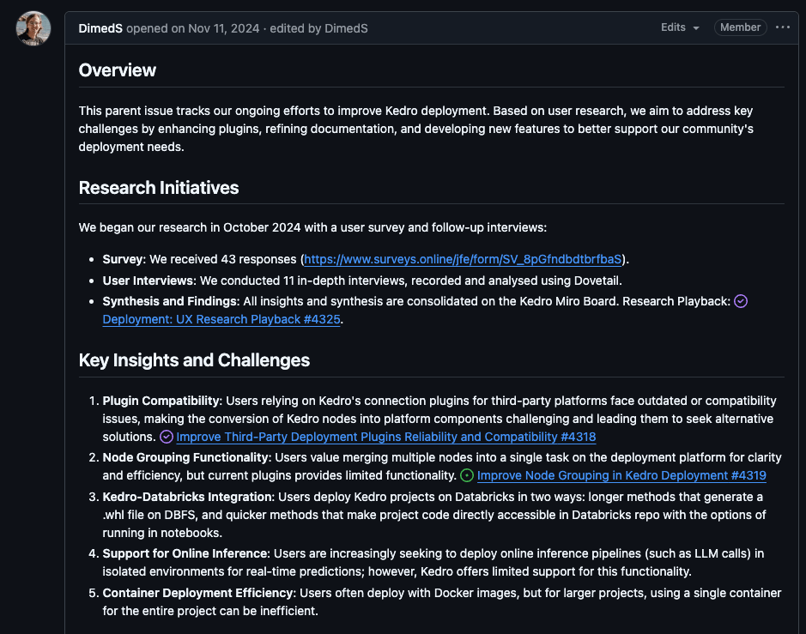Expand the Edits history dropdown
Screen dimensions: 806x634
click(x=680, y=27)
